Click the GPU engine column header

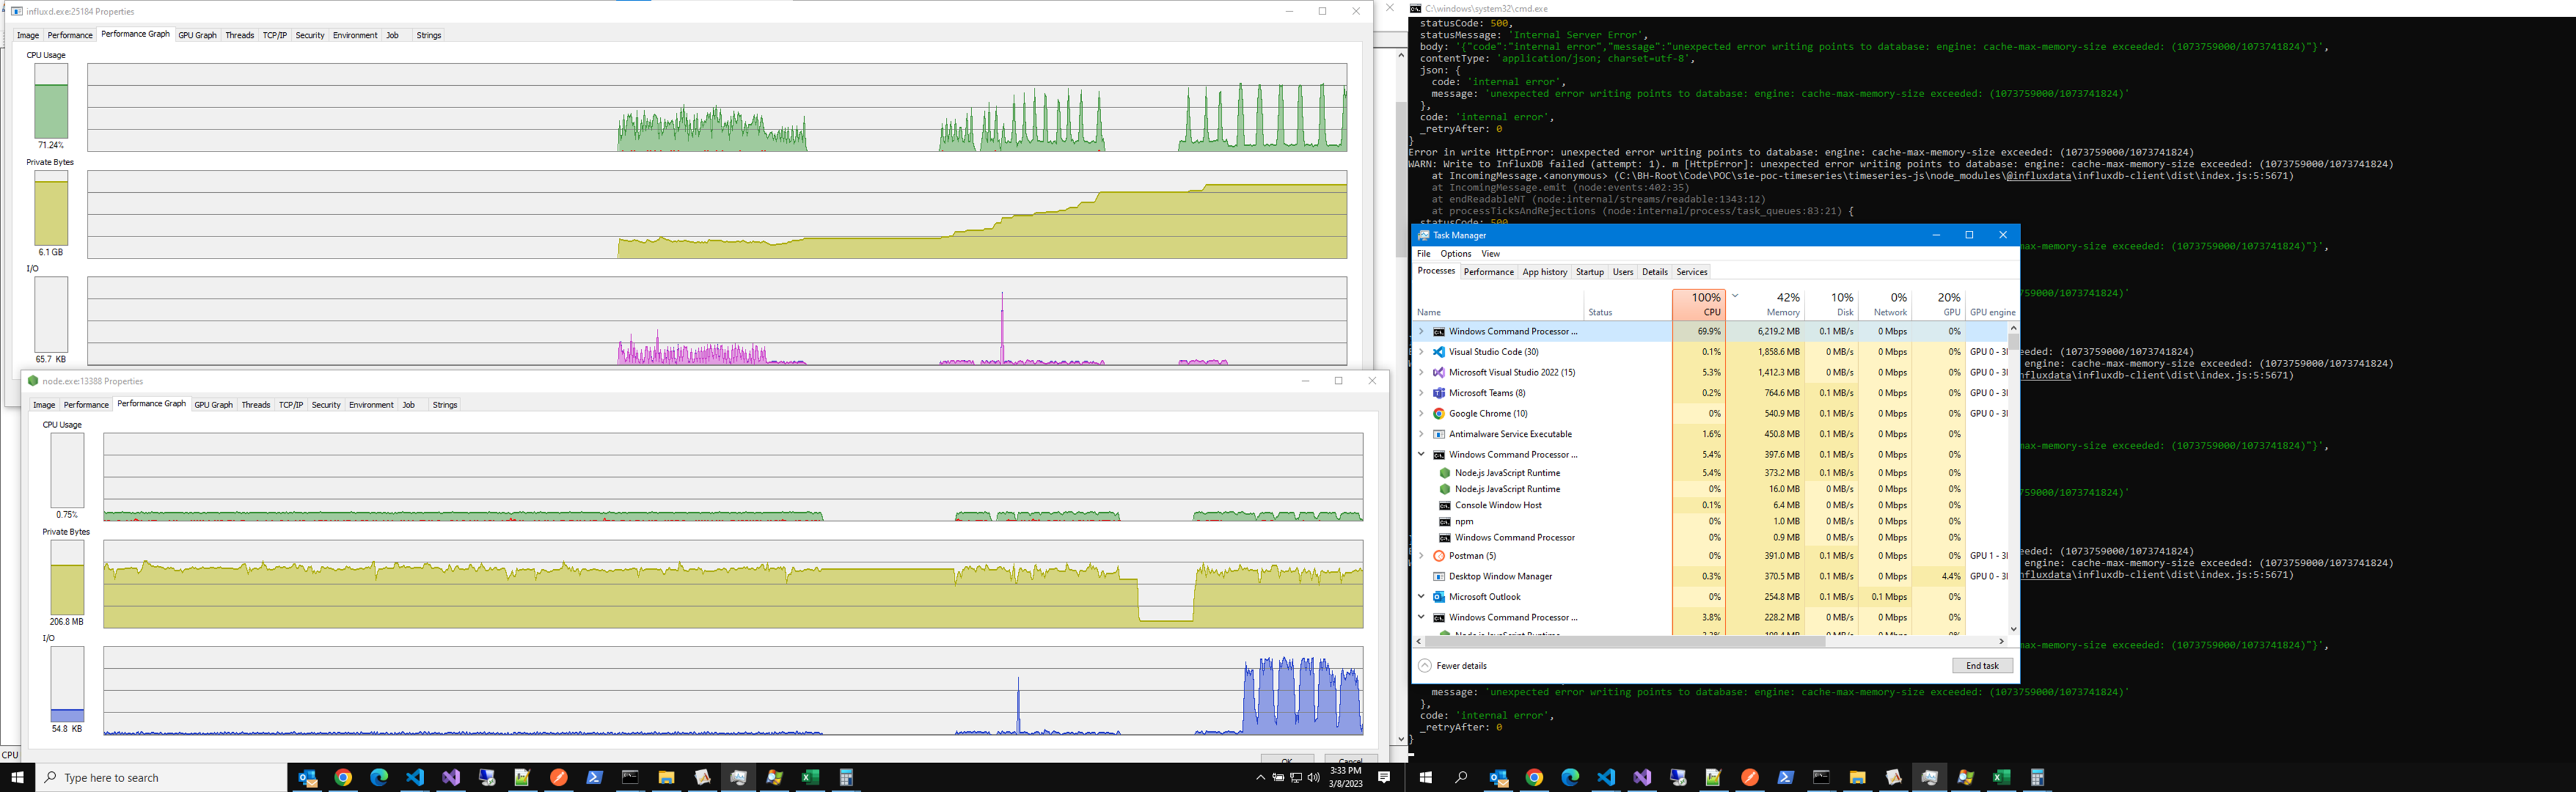click(x=1991, y=304)
